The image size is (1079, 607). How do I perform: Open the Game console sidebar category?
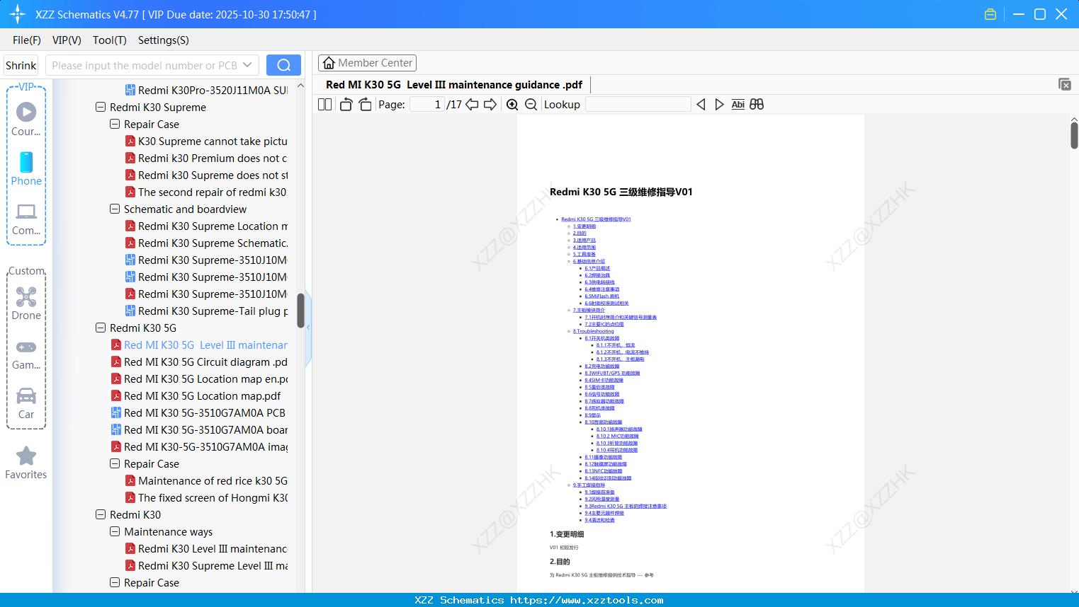(26, 354)
